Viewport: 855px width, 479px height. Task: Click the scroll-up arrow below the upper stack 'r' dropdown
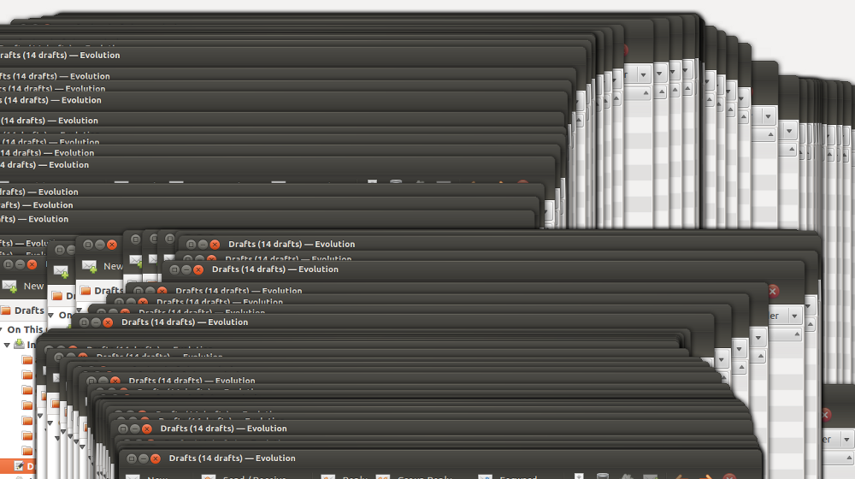646,93
